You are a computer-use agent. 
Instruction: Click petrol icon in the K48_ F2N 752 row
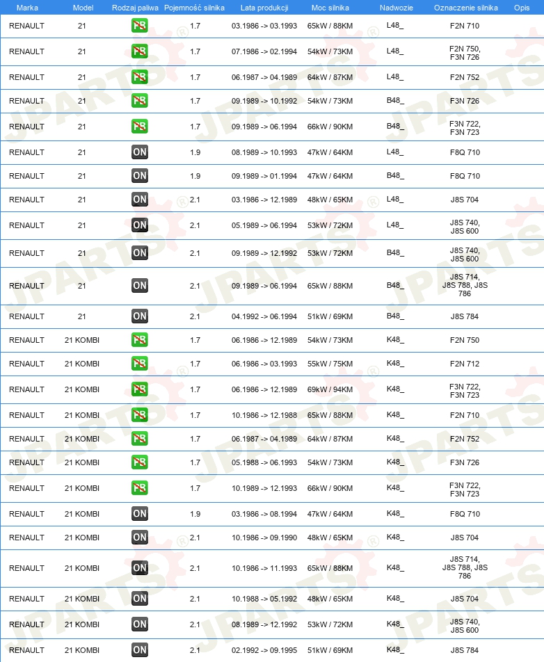coord(139,439)
